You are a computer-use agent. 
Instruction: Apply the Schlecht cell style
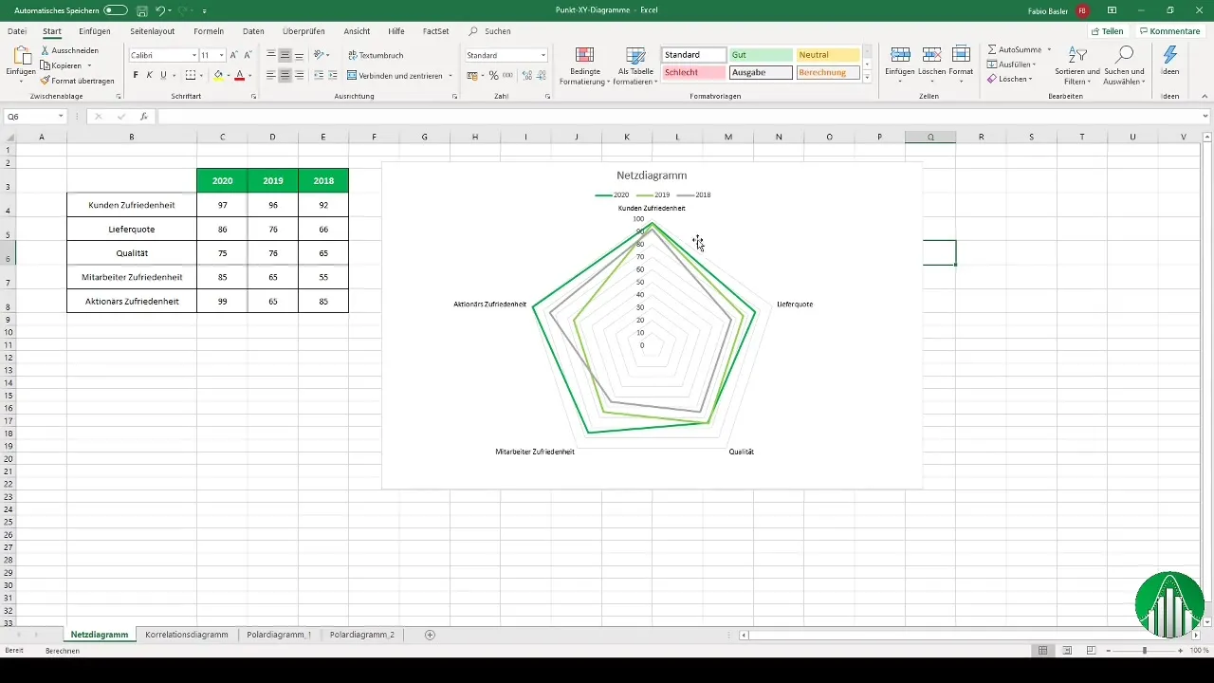click(694, 72)
